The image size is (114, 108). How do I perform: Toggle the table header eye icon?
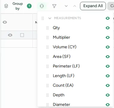tap(5, 22)
